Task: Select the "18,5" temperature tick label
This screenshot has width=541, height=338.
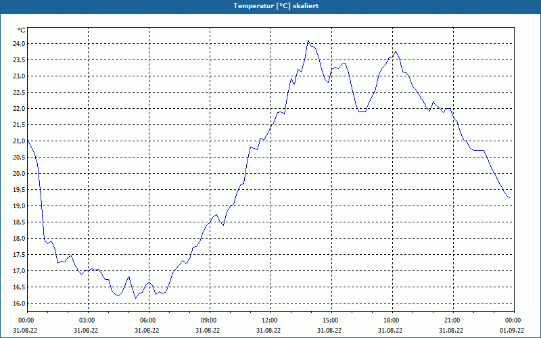Action: pos(19,222)
